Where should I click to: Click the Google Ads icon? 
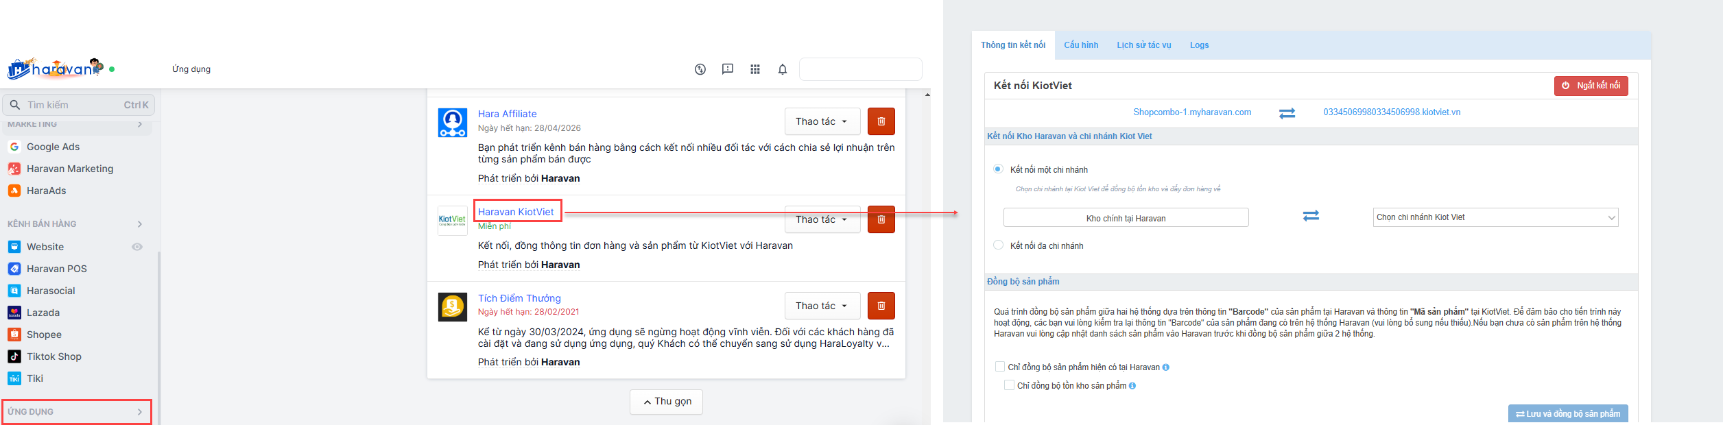14,147
